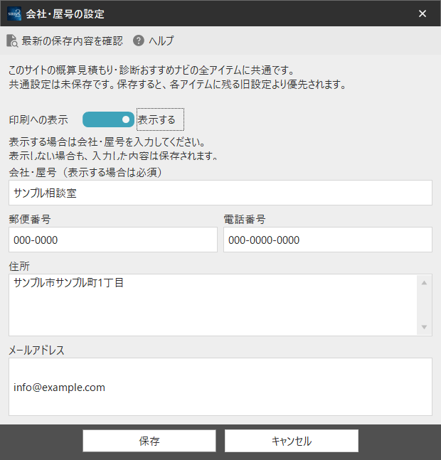Image resolution: width=441 pixels, height=460 pixels.
Task: Open ヘルプ text link
Action: tap(161, 41)
